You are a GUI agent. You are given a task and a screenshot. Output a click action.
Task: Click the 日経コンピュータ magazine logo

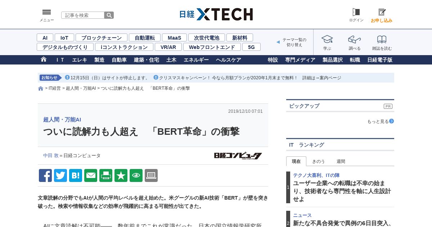coord(238,156)
